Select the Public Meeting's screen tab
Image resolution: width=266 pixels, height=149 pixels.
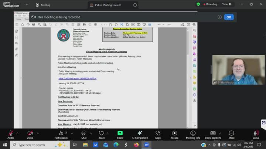pos(108,5)
